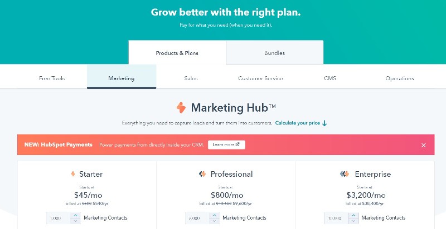Open the Sales product tab
Image resolution: width=446 pixels, height=229 pixels.
[191, 78]
